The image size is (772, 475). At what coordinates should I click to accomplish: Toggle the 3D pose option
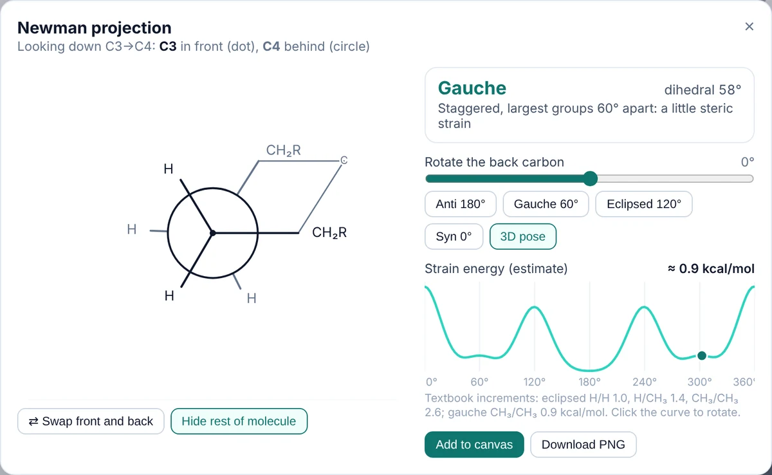[x=523, y=236]
